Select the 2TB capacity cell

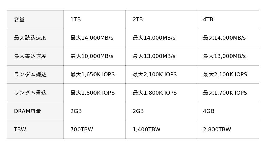(x=161, y=19)
